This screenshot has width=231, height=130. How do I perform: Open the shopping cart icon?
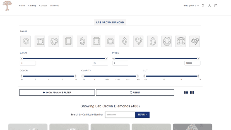point(216,6)
